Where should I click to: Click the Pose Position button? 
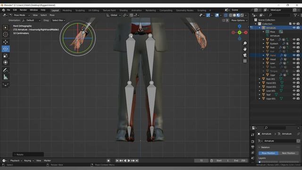pyautogui.click(x=268, y=153)
